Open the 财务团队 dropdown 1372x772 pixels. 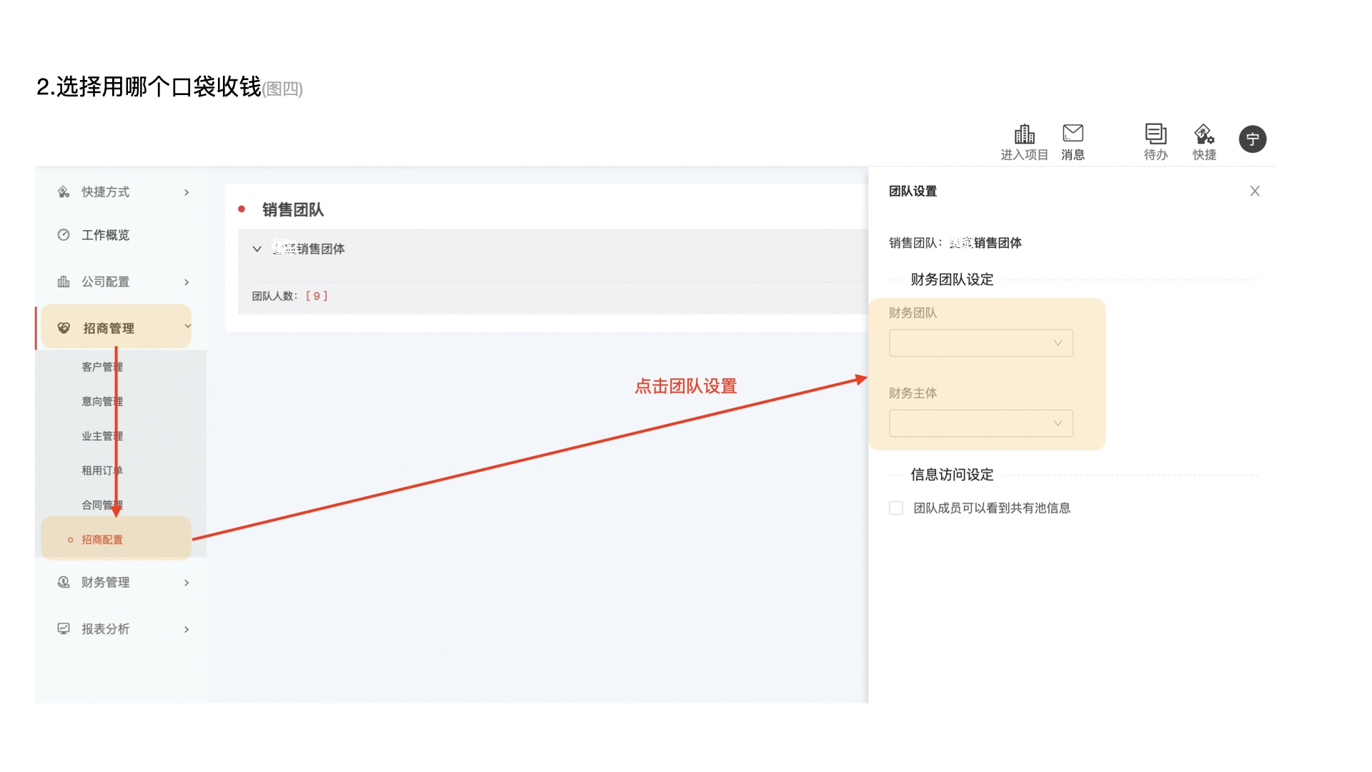click(980, 343)
